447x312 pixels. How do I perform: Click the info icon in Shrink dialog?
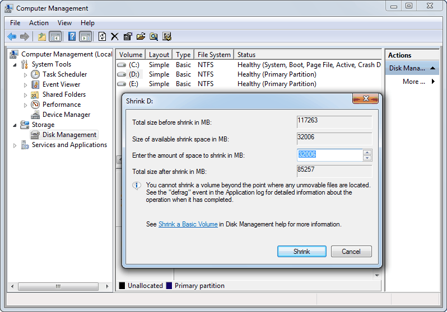137,186
